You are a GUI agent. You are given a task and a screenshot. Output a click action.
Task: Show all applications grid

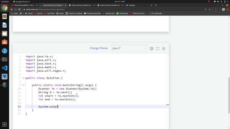pos(5,124)
